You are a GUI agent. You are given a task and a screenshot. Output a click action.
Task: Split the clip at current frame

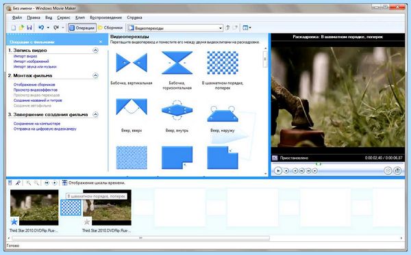point(388,171)
